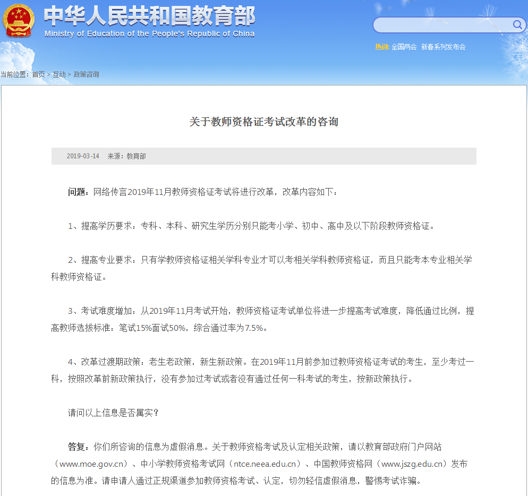Click the publication date 2019-03-14

pos(83,156)
